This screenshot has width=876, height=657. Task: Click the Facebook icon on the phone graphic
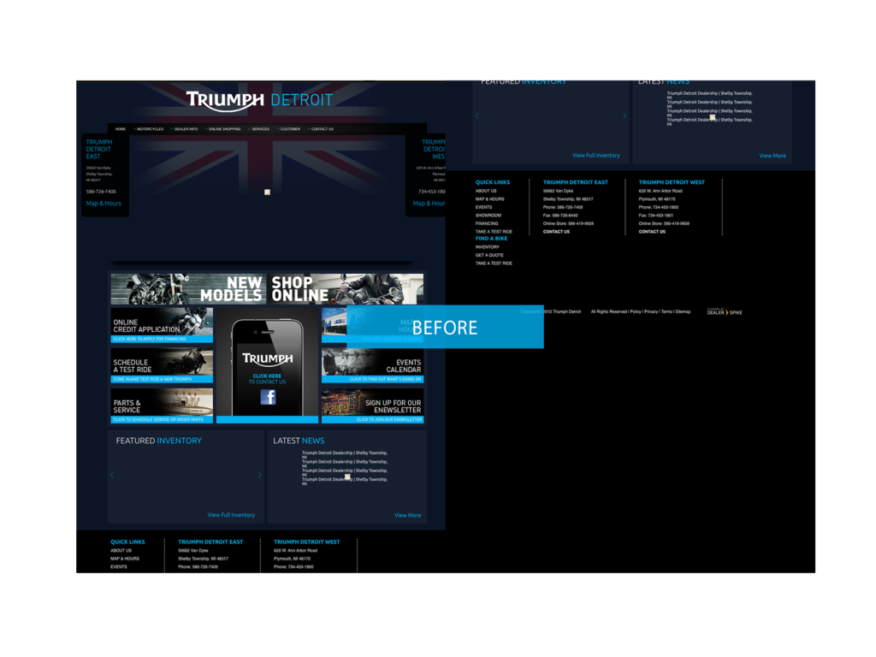click(268, 397)
